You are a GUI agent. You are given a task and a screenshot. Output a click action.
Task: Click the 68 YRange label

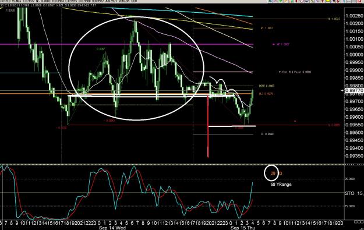[x=281, y=185]
